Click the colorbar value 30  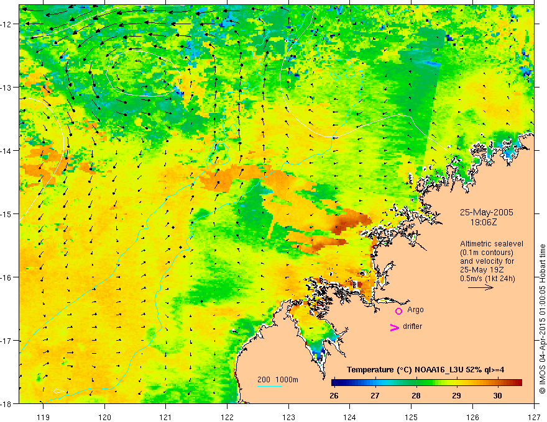497,395
